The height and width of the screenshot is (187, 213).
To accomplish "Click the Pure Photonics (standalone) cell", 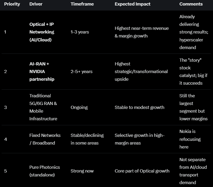I will click(45, 171).
